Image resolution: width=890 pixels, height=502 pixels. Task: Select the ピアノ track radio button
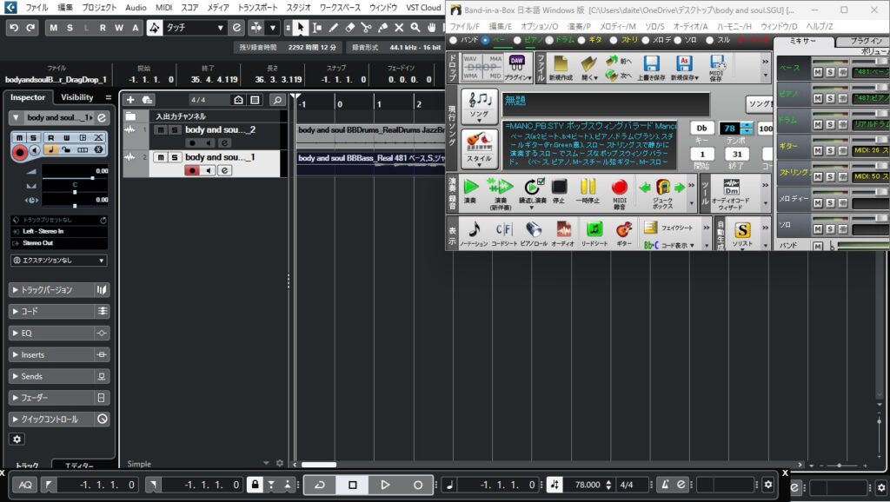(x=517, y=40)
